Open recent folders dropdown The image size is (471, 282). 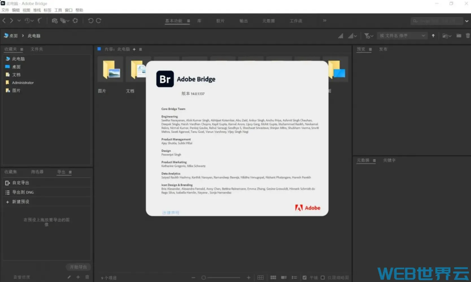click(x=447, y=36)
